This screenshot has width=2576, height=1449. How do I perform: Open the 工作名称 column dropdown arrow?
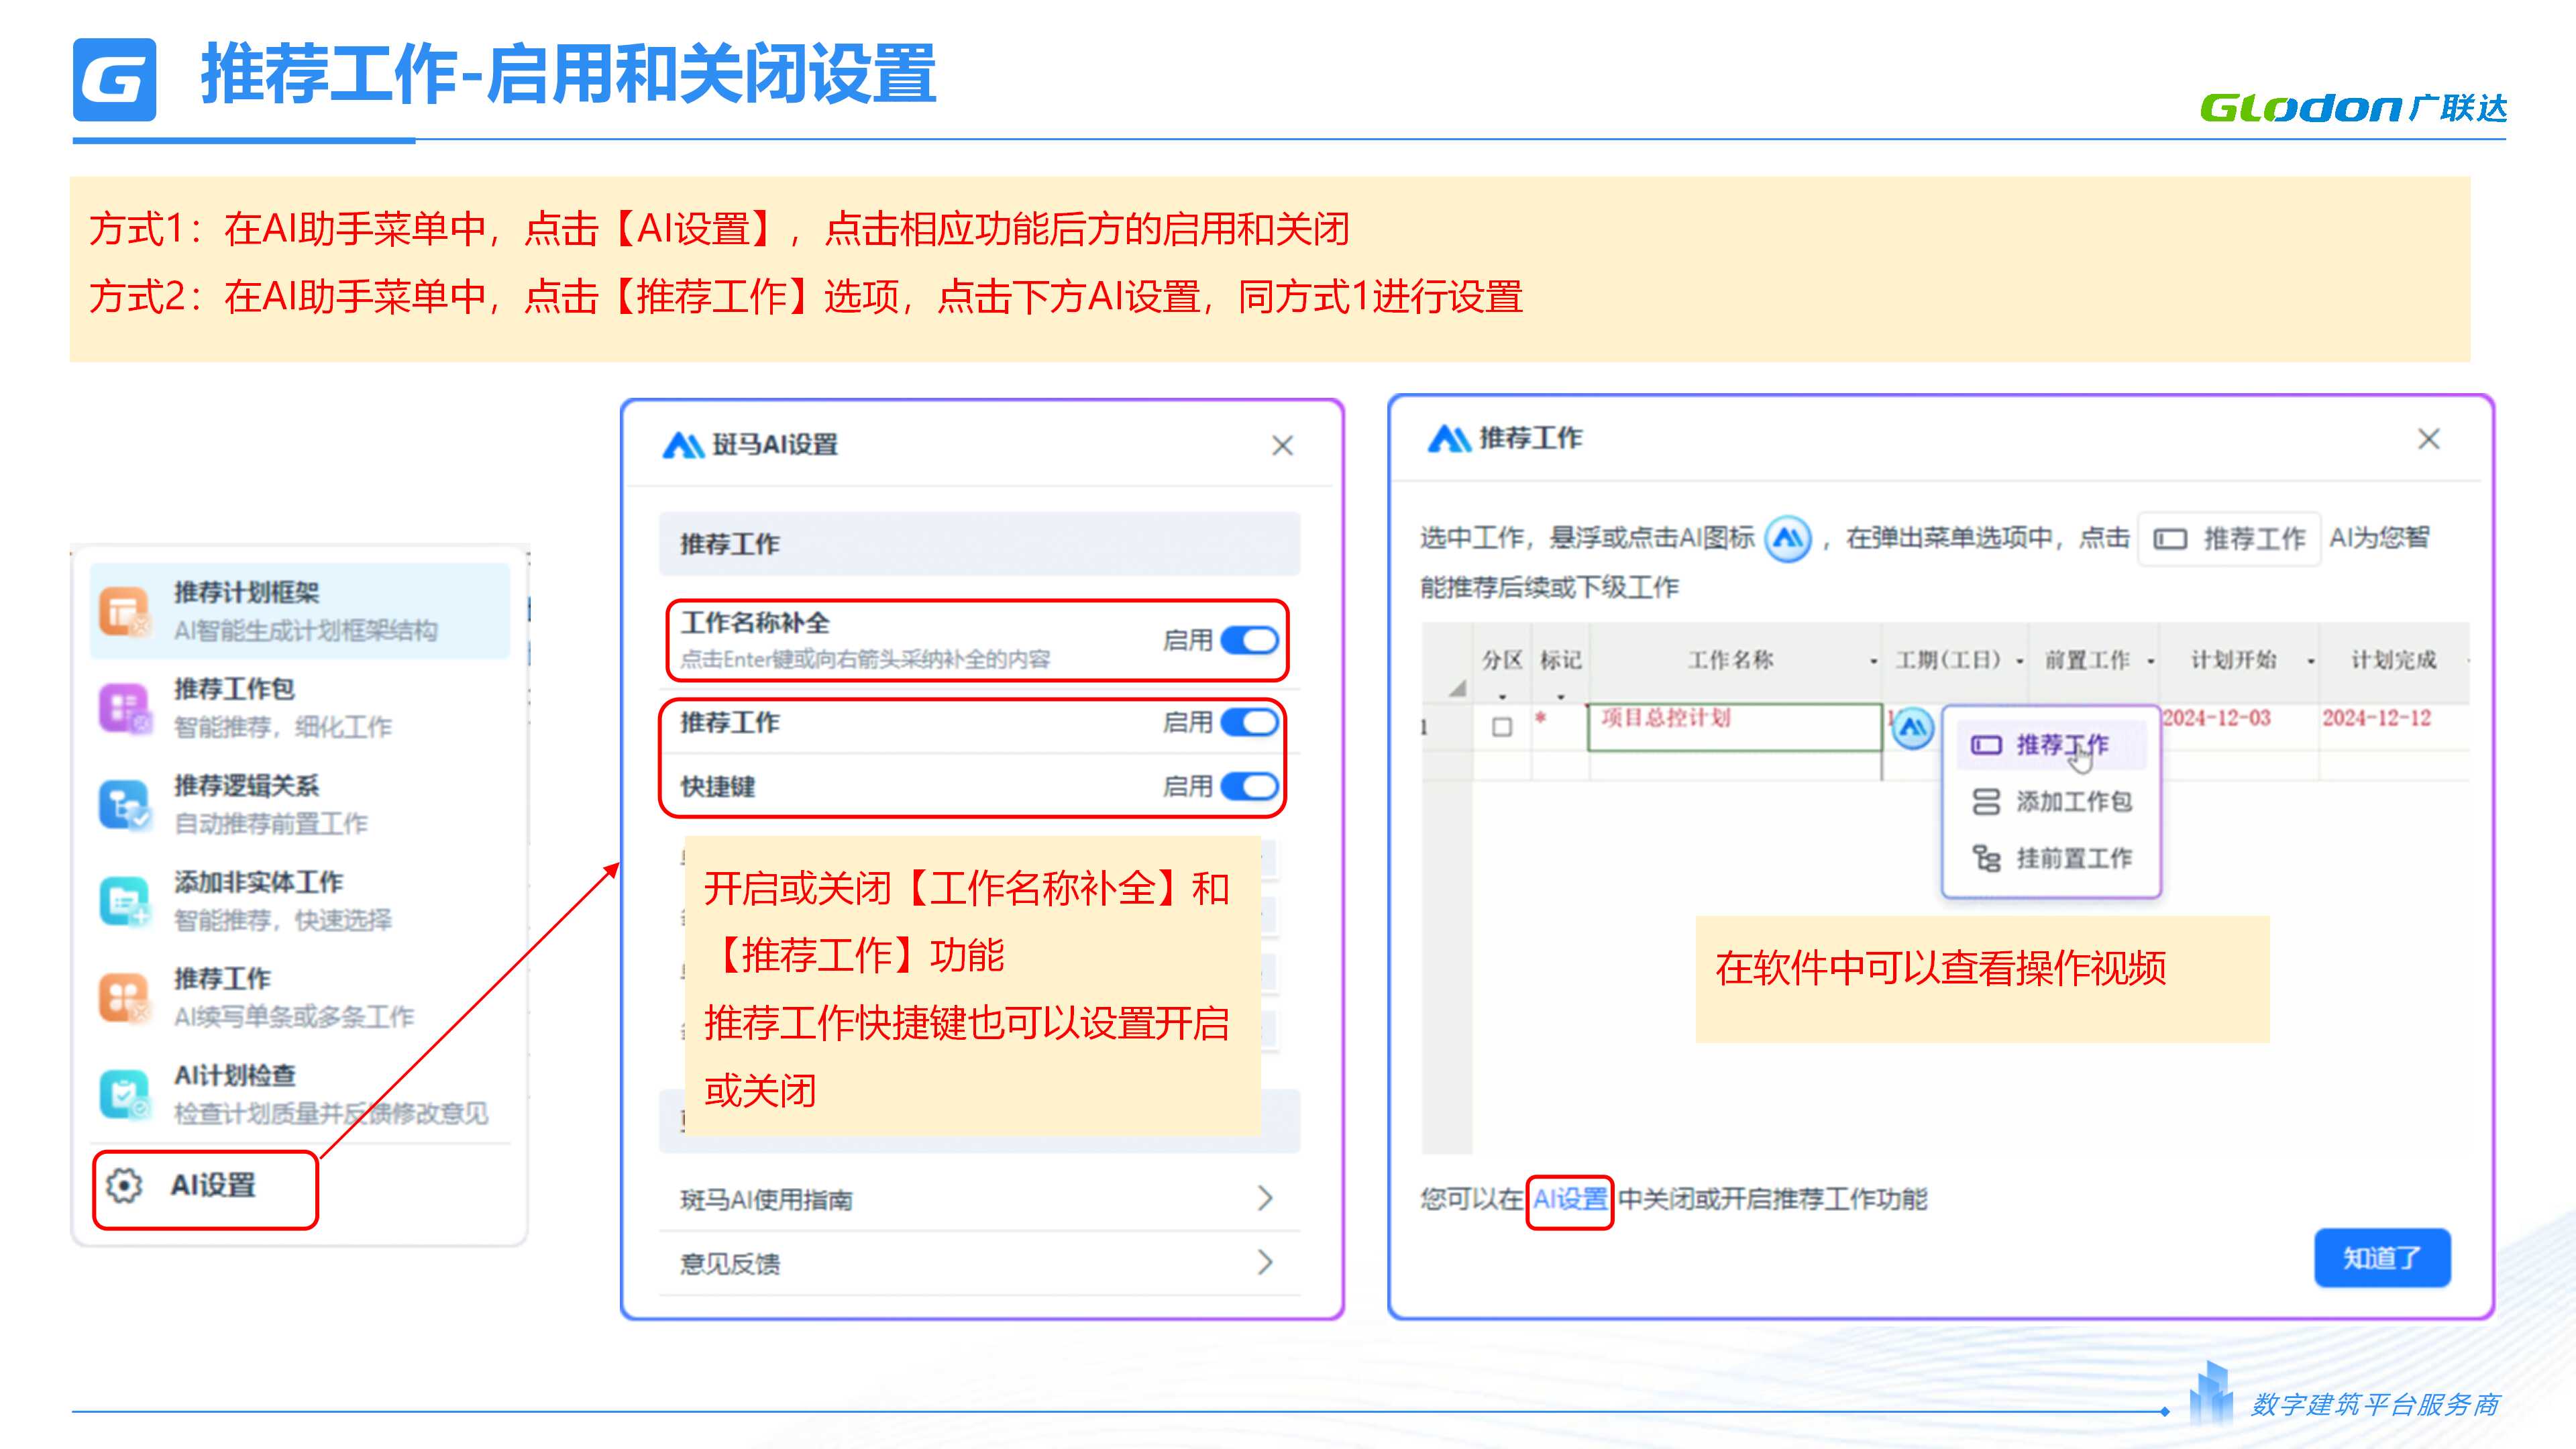point(1873,661)
